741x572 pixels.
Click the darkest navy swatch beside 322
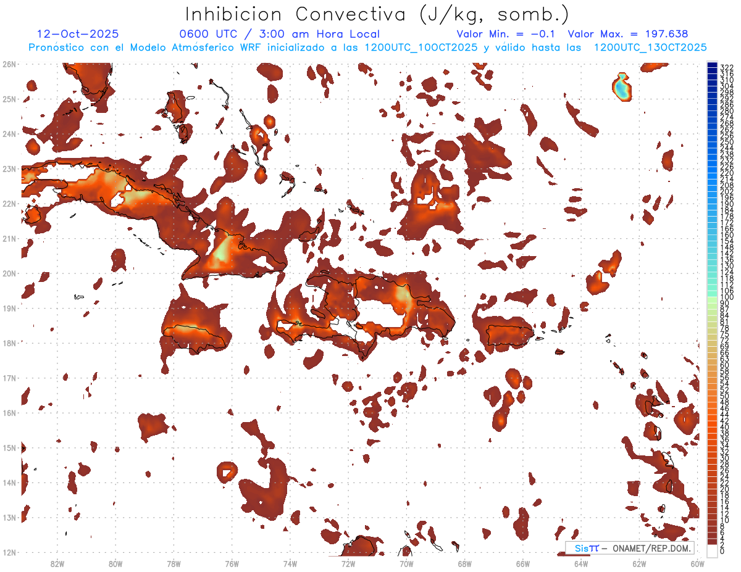point(712,65)
